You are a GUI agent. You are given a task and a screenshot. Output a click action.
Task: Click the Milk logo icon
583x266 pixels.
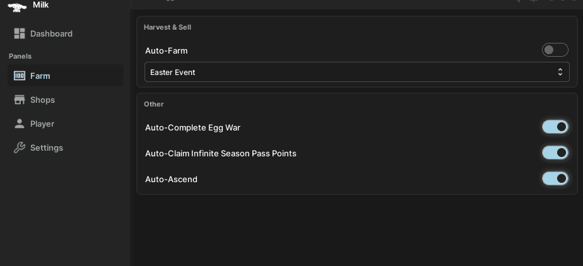tap(17, 6)
